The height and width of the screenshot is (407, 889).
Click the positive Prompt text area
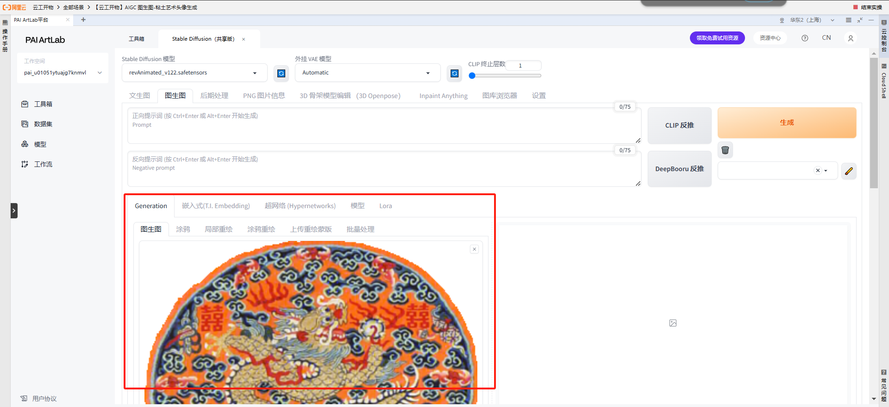click(384, 126)
